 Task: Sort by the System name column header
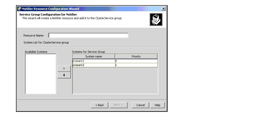pyautogui.click(x=93, y=56)
